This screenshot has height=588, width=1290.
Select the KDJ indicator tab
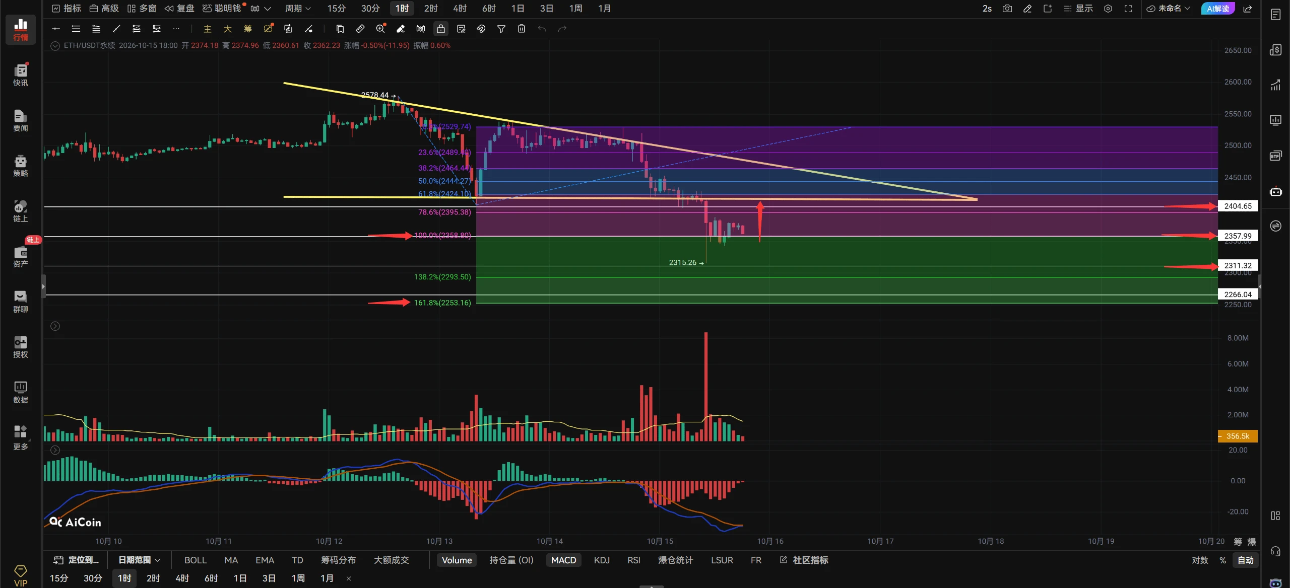pos(602,560)
